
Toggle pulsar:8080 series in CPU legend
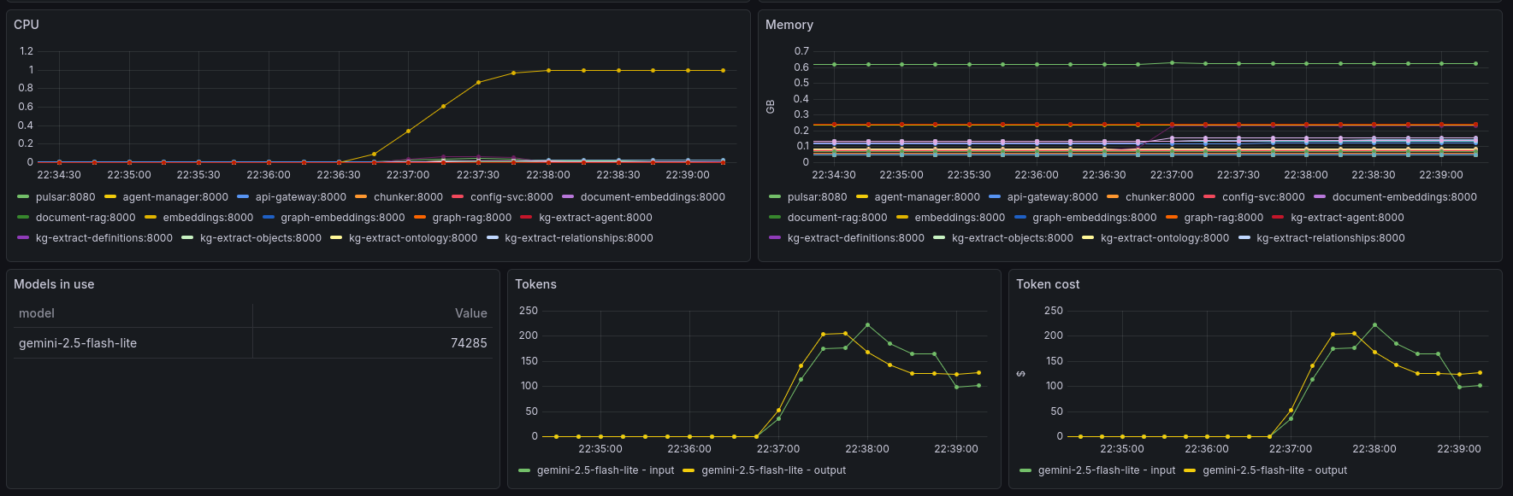(x=65, y=197)
